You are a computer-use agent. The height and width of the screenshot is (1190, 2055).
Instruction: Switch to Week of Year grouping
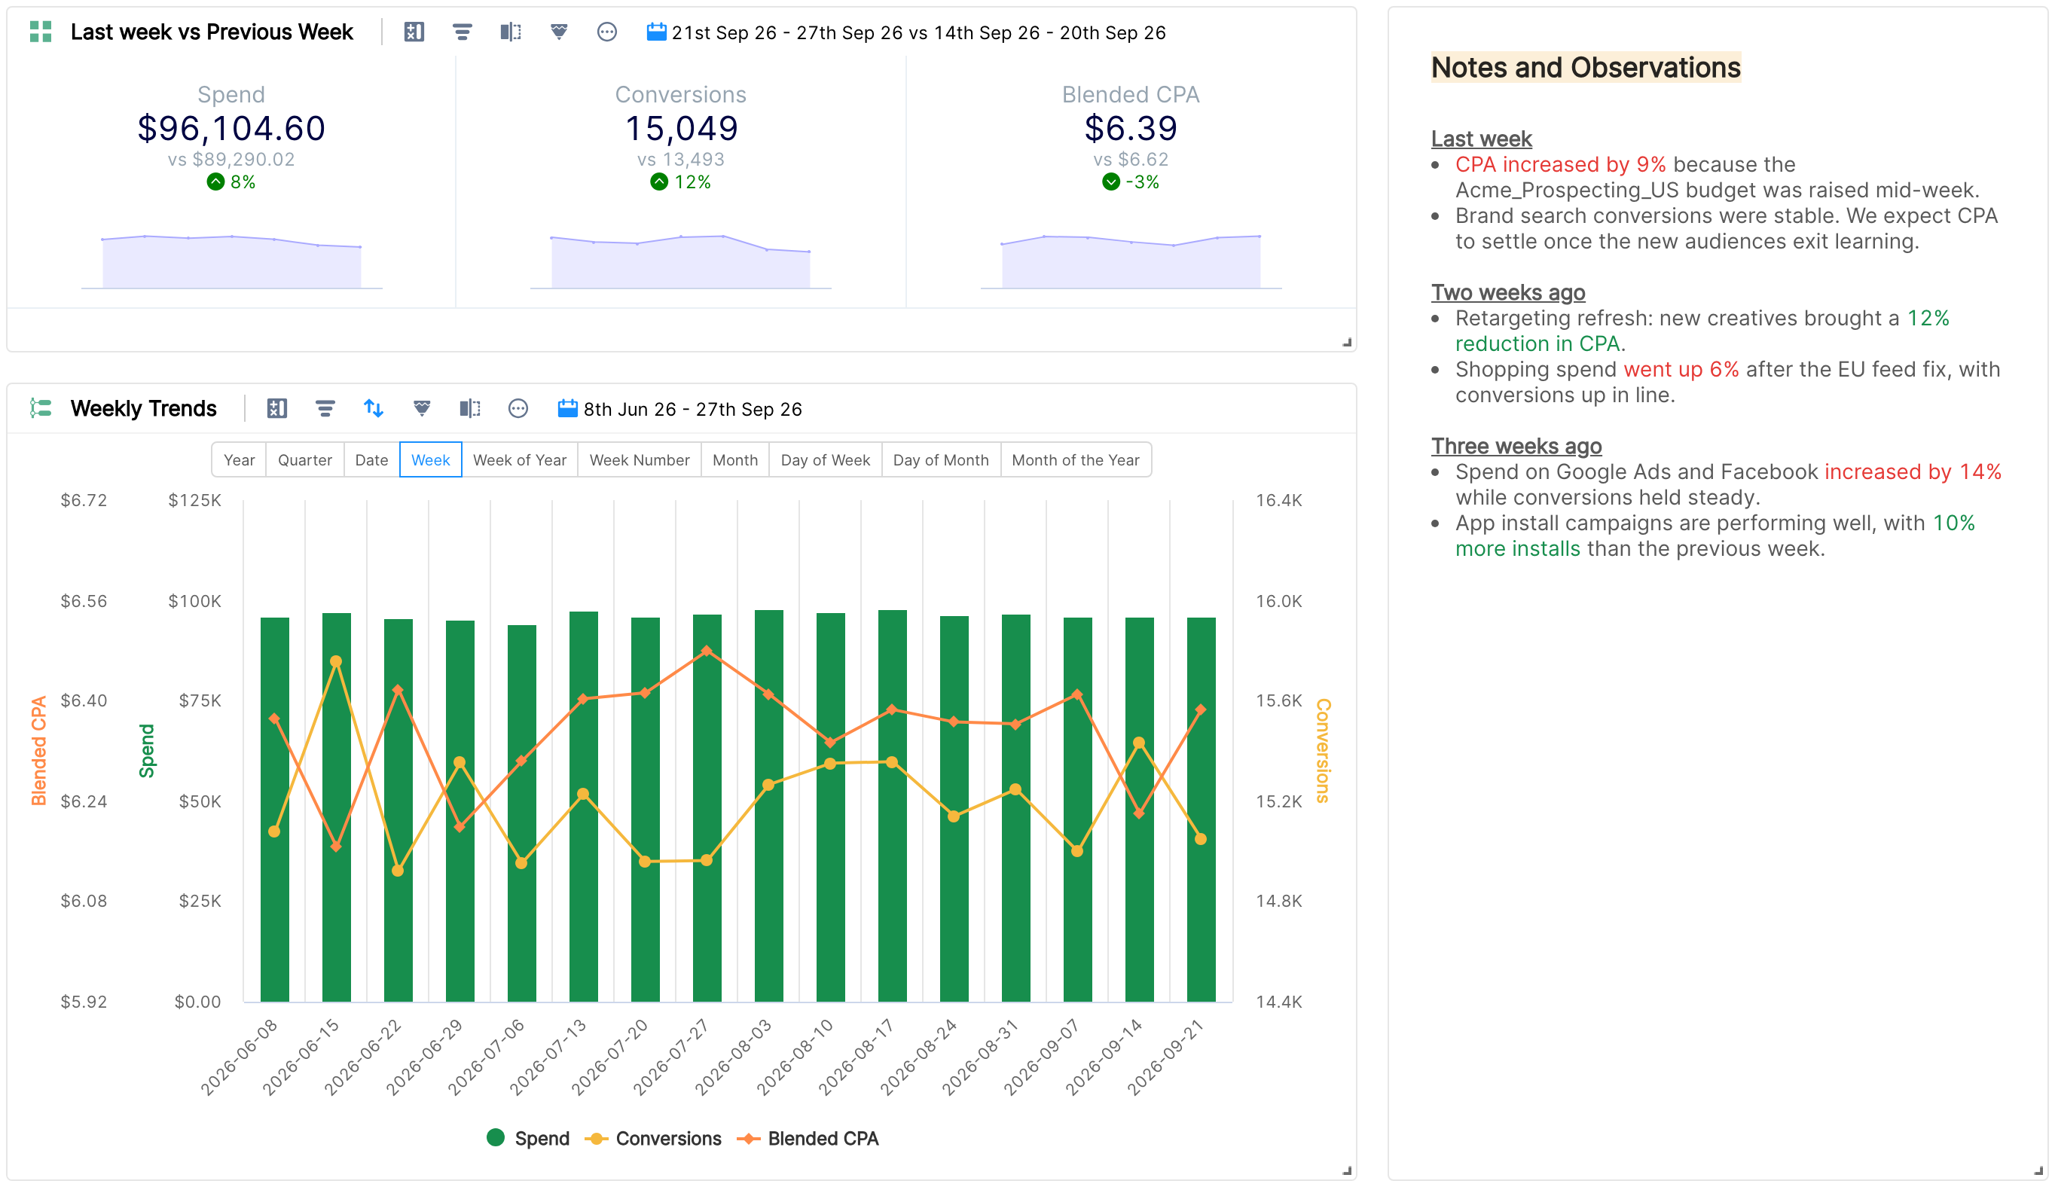click(x=520, y=459)
